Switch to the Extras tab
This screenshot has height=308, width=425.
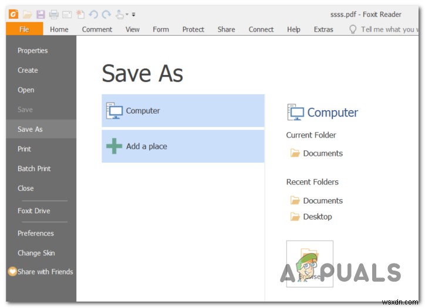click(x=323, y=29)
